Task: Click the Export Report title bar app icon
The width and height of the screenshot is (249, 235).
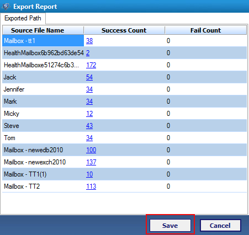Action: pos(6,7)
